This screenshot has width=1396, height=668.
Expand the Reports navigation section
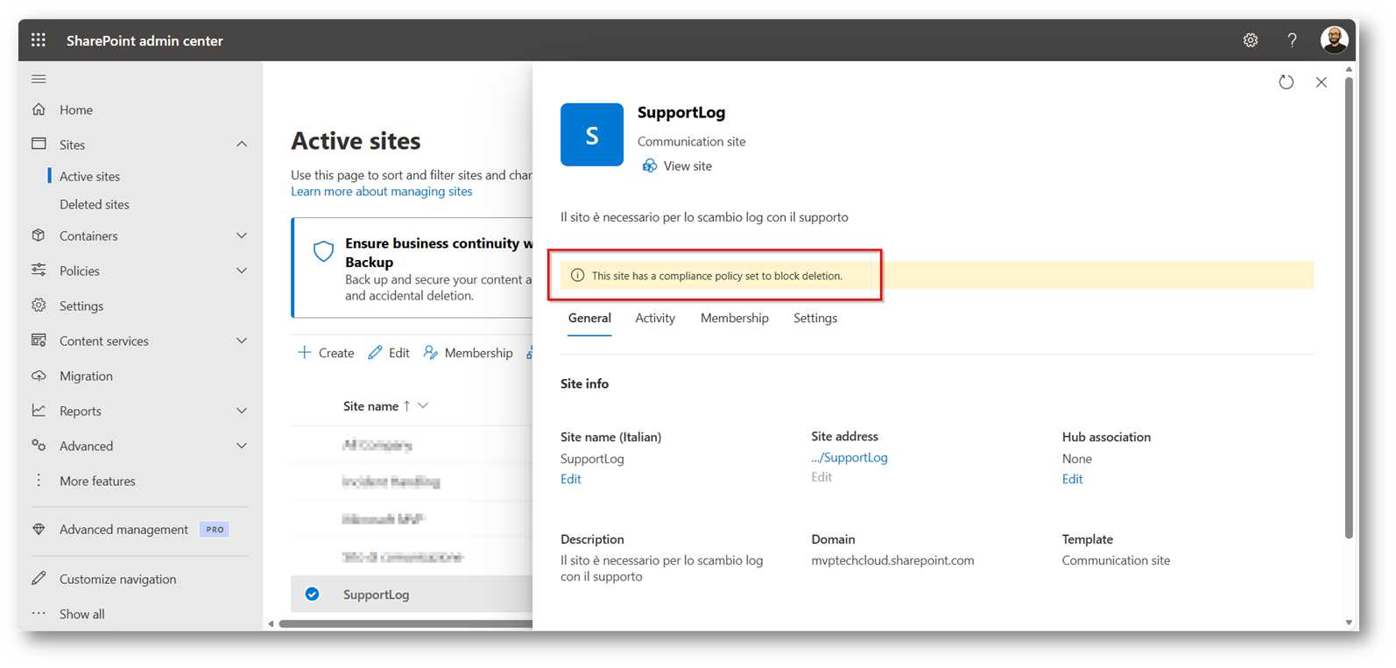pos(242,411)
